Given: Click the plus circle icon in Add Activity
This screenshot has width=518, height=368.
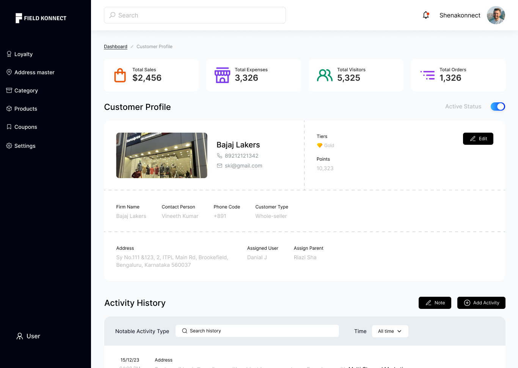Looking at the screenshot, I should click(467, 303).
